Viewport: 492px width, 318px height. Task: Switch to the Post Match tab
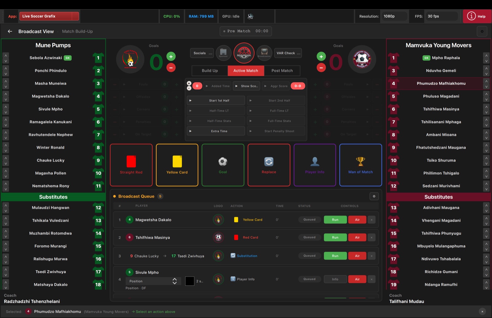click(282, 71)
